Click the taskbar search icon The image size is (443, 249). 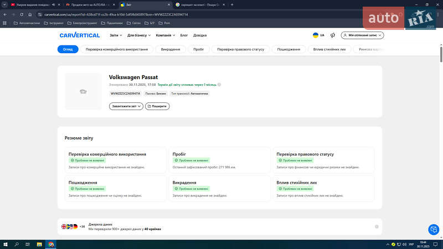17,245
